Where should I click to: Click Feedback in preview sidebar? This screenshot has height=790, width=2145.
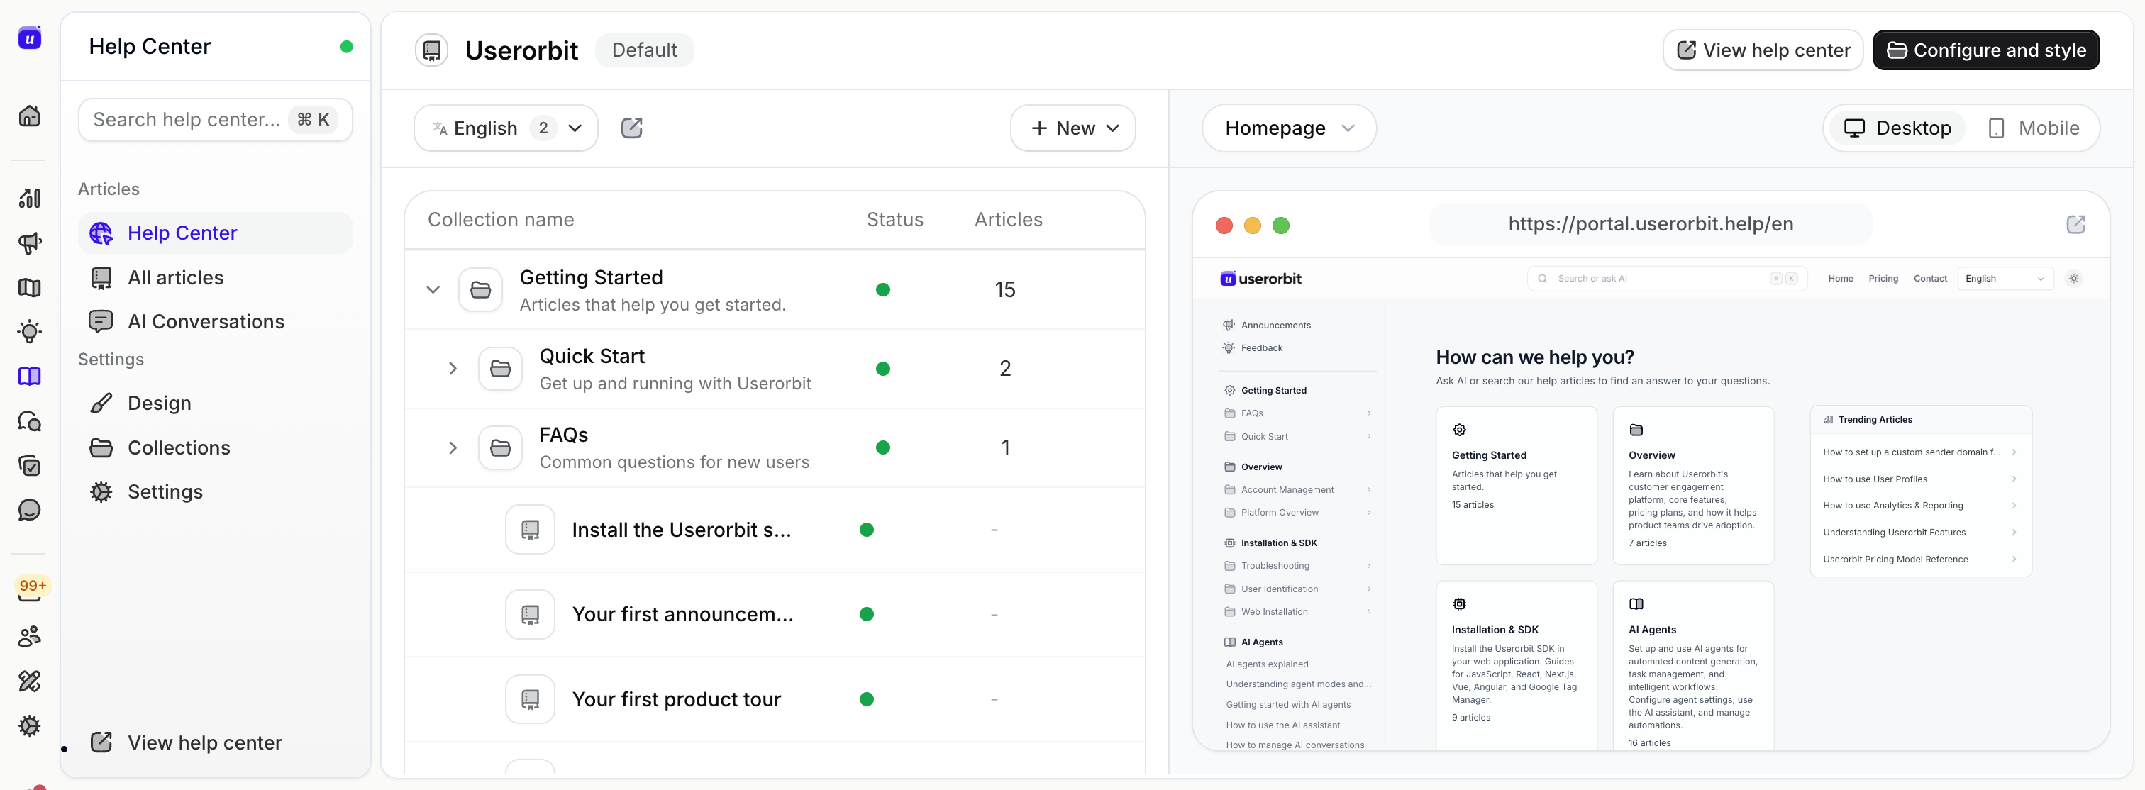1254,348
